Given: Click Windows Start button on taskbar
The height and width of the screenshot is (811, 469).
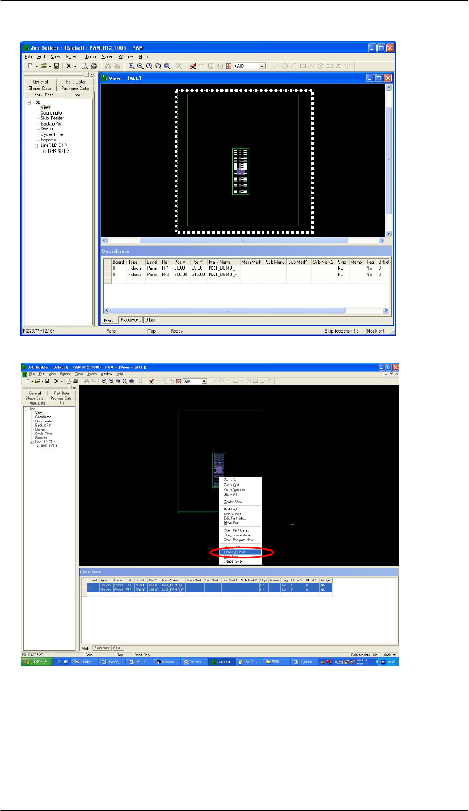Looking at the screenshot, I should 36,662.
